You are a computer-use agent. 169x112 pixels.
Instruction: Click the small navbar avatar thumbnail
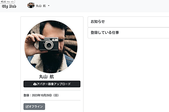click(31, 5)
